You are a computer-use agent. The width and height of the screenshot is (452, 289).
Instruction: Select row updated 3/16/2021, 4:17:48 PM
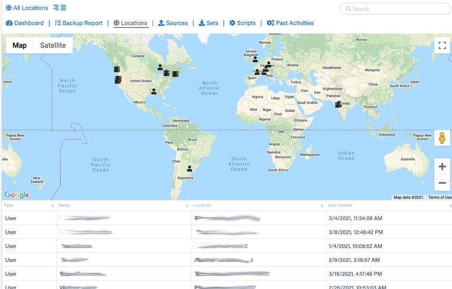point(227,274)
